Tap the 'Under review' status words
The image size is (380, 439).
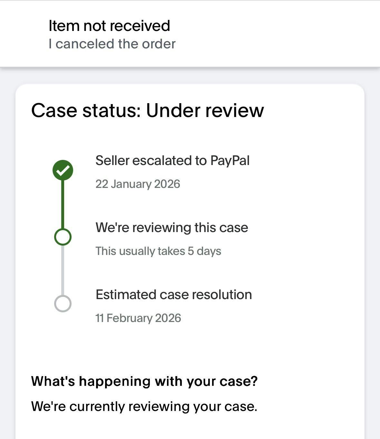coord(205,111)
